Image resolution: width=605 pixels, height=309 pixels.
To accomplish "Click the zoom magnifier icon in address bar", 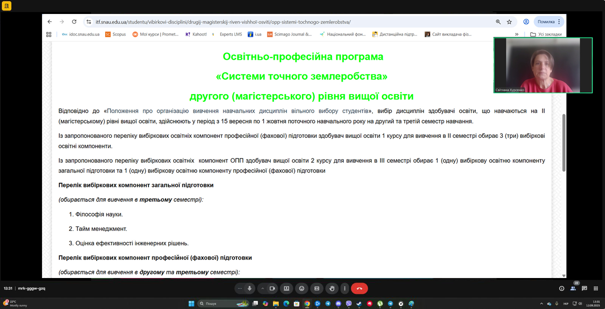I will click(498, 22).
